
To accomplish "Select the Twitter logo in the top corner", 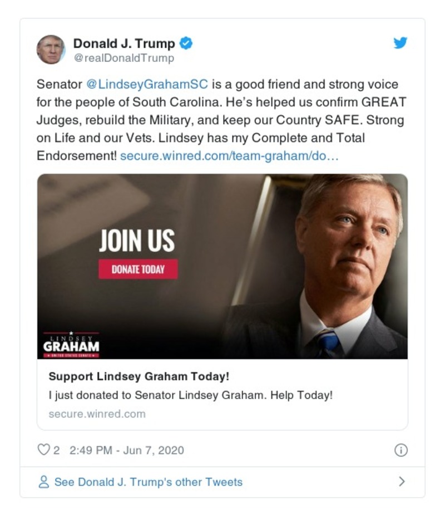I will [400, 42].
